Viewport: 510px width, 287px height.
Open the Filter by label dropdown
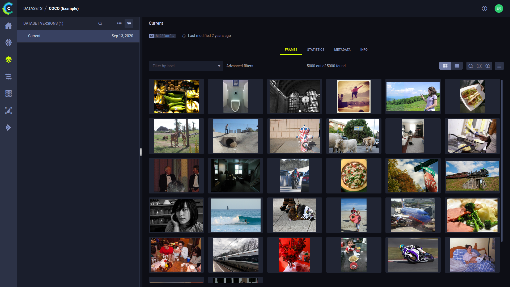186,66
